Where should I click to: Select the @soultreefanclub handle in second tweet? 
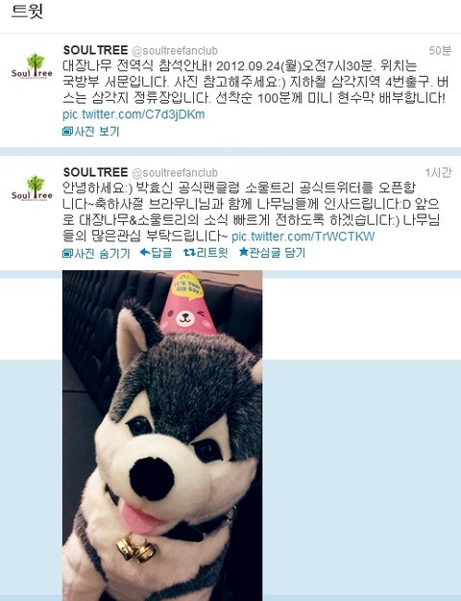(x=175, y=172)
